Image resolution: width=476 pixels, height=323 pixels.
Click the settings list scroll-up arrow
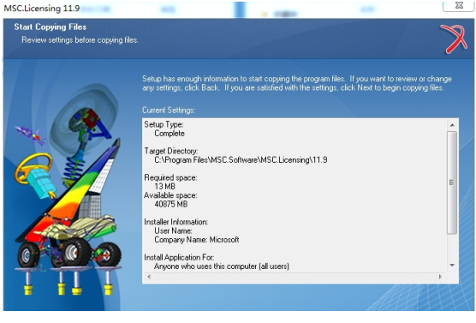[x=452, y=125]
